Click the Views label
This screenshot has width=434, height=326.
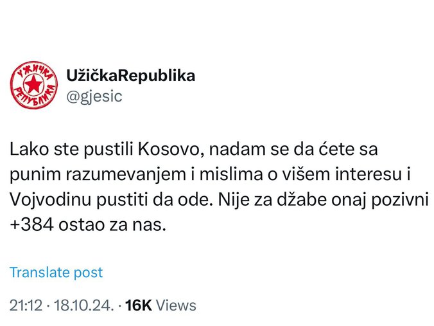tap(176, 305)
